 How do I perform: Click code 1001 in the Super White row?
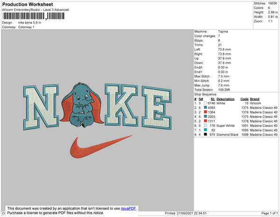(245, 125)
